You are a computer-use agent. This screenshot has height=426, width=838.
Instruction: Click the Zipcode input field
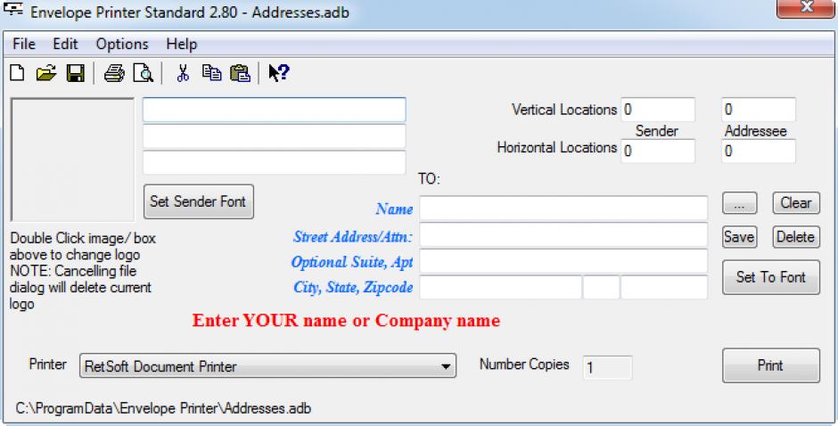(664, 288)
